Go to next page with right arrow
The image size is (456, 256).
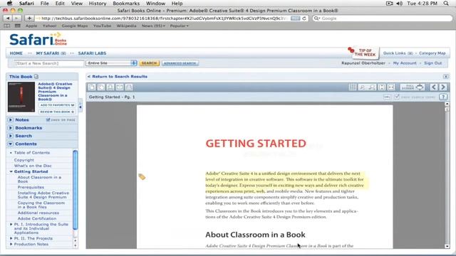pos(443,87)
